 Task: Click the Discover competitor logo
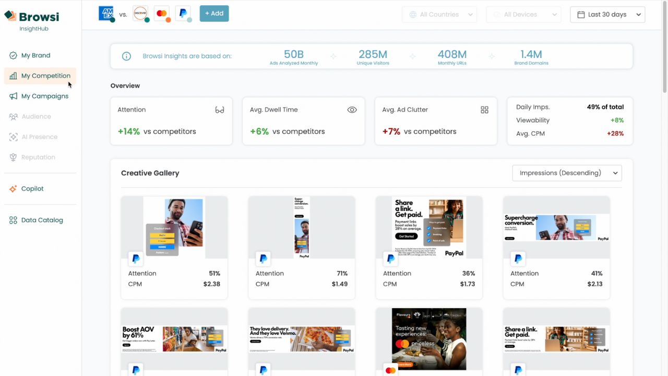[140, 14]
